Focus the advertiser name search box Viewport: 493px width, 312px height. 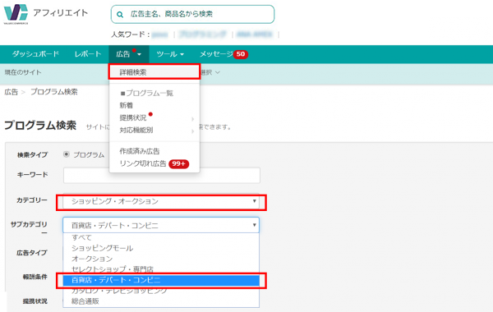[x=192, y=14]
